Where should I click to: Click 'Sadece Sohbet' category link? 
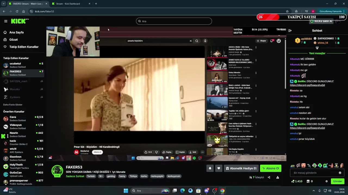pos(75,176)
